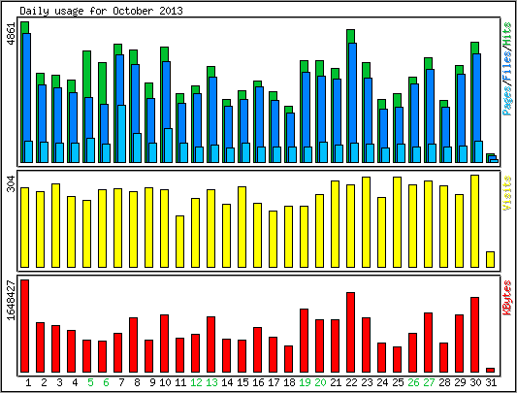This screenshot has height=393, width=517.
Task: Click day 10 on the x-axis
Action: coord(165,382)
